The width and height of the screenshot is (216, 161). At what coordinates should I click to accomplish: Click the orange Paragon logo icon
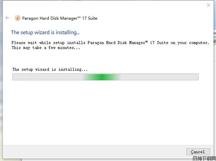(17, 18)
